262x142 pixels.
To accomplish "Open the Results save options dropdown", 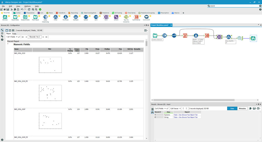I will tap(255, 109).
